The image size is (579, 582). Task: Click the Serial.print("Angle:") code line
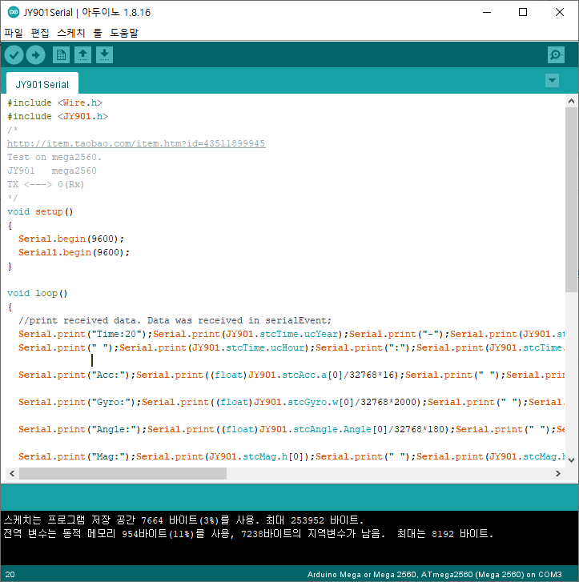click(x=292, y=429)
